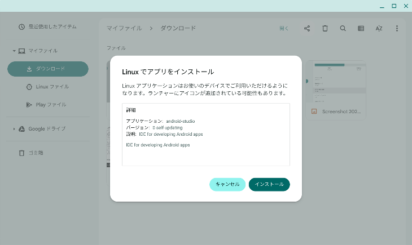Viewport: 412px width, 245px height.
Task: Click the 詳細 heading in dialog
Action: click(131, 110)
